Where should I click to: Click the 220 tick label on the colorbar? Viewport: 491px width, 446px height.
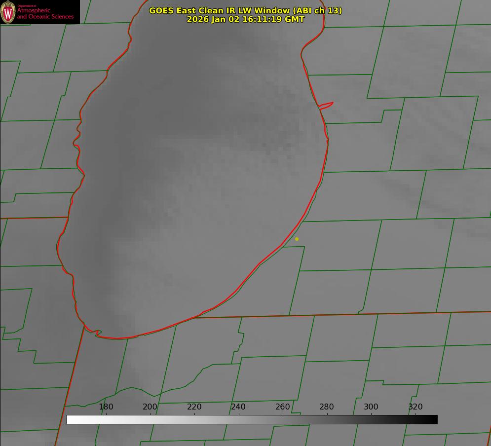194,407
